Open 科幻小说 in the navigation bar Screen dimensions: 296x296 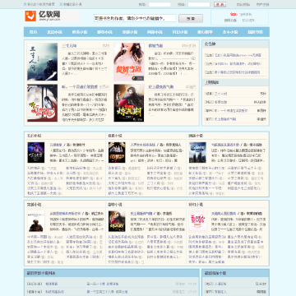[180, 32]
